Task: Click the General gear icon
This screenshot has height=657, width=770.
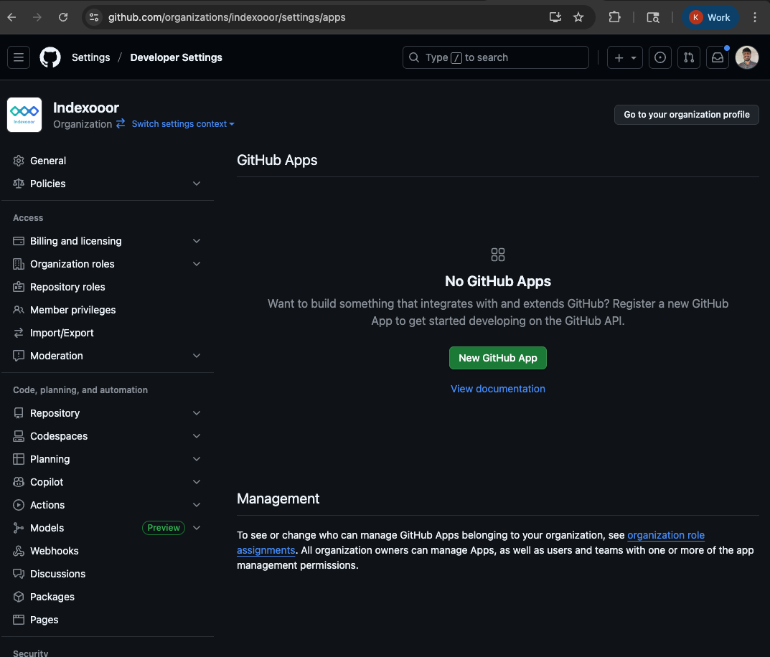Action: point(19,161)
